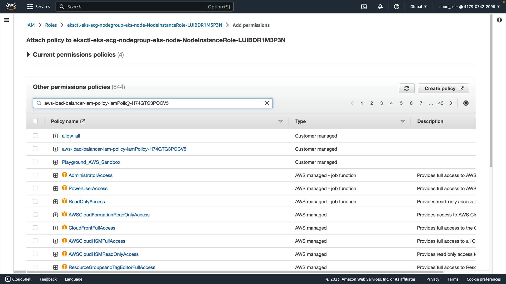Go to the Roles breadcrumb

point(51,25)
